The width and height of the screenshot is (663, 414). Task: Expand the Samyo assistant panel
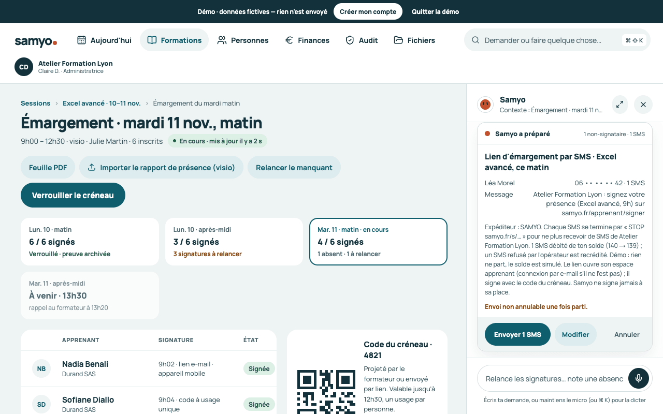619,105
